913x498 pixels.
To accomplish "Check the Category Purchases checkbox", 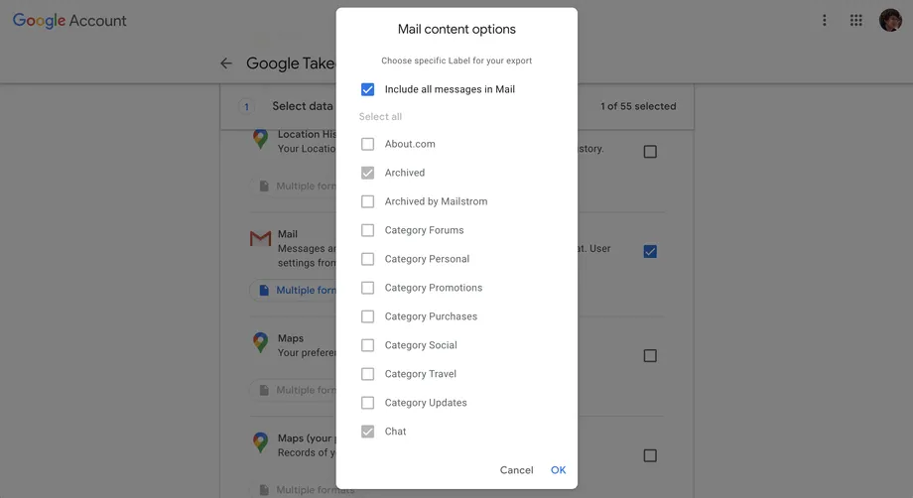I will (x=367, y=316).
